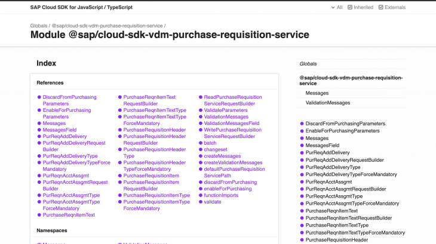
Task: Select PurReqAddDelivery in sidebar list
Action: click(327, 152)
